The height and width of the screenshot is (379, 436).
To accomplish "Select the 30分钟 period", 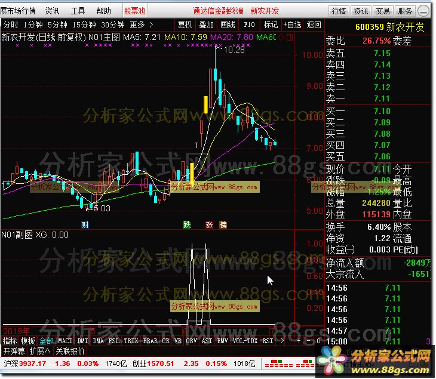I will coord(113,25).
